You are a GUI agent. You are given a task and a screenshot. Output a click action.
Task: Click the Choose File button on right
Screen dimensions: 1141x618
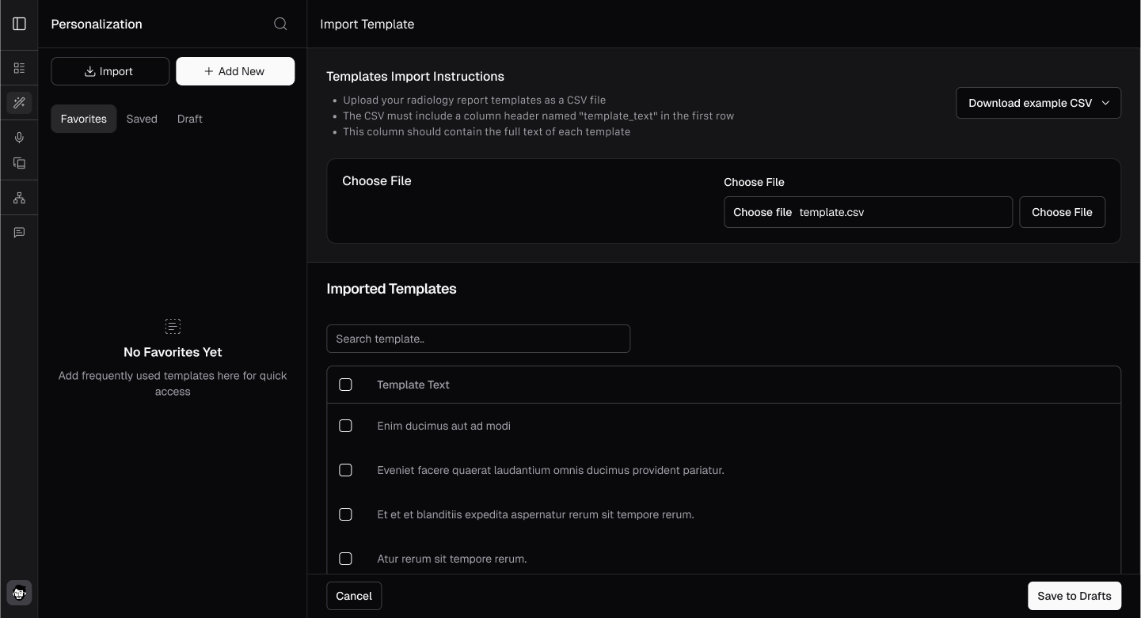pos(1062,212)
